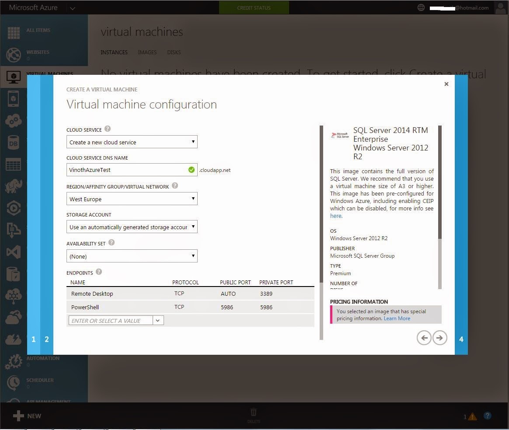This screenshot has width=509, height=430.
Task: Click the PowerShell 5986 public port cell
Action: [x=227, y=307]
